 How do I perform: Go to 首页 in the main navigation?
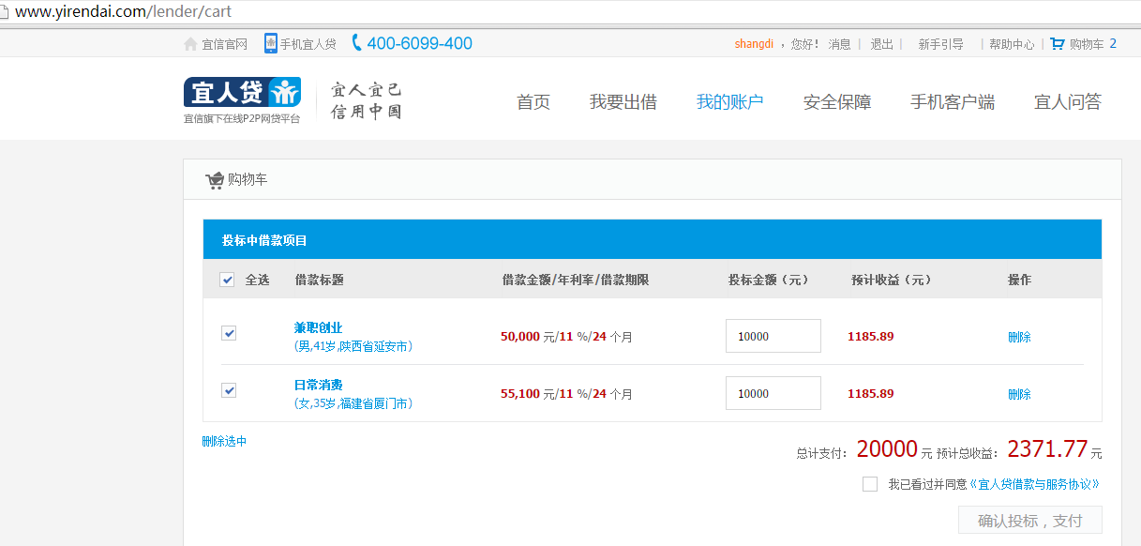533,102
